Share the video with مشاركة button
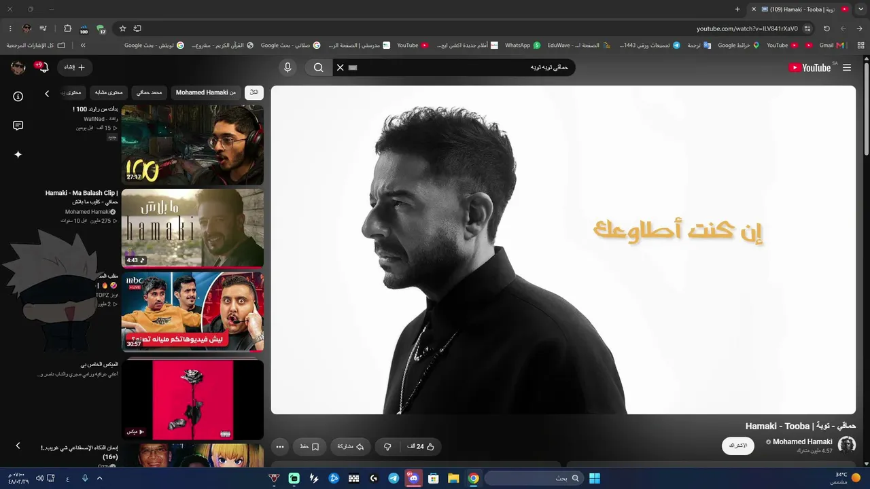 tap(351, 447)
